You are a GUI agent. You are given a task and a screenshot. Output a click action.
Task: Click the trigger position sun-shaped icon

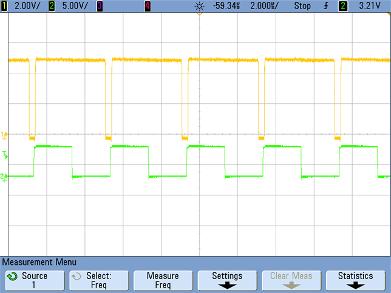click(199, 5)
